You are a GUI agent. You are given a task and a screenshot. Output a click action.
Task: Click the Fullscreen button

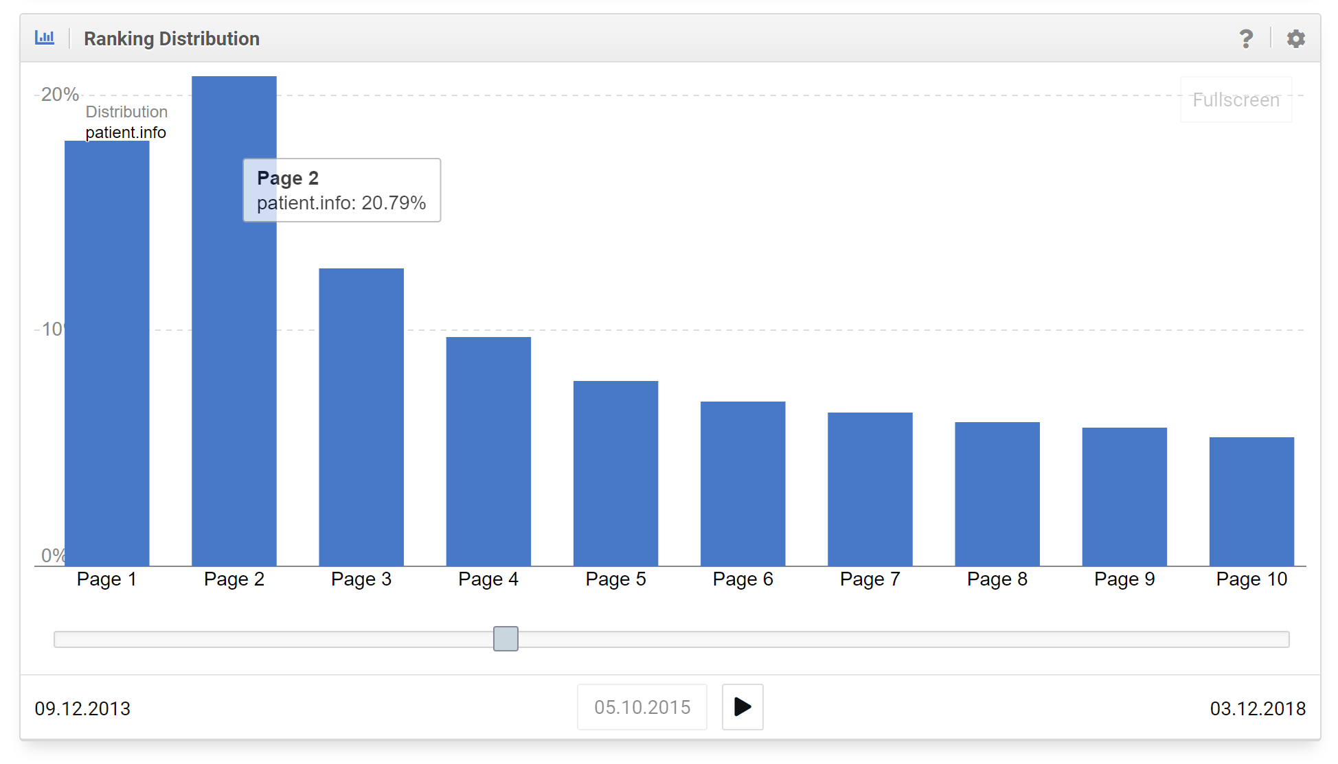pos(1236,100)
